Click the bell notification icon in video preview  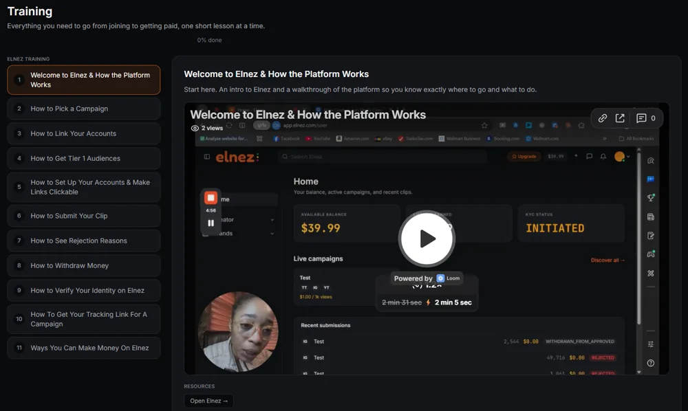(x=603, y=157)
